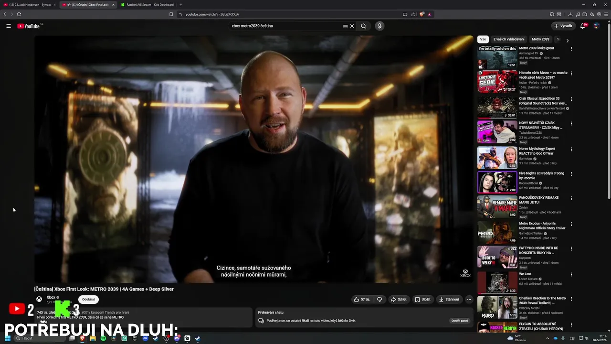Click the Odebírat subscribe button

point(88,300)
